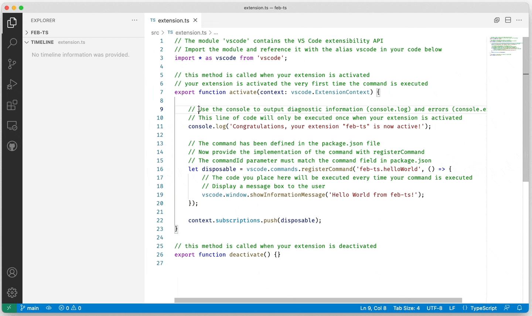The width and height of the screenshot is (532, 316).
Task: Open more editor actions with ellipsis
Action: tap(519, 20)
